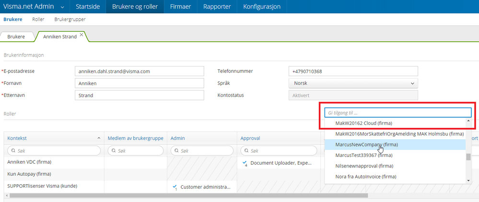Screen dimensions: 479x202
Task: Click the Kontekst column search field
Action: click(x=54, y=151)
